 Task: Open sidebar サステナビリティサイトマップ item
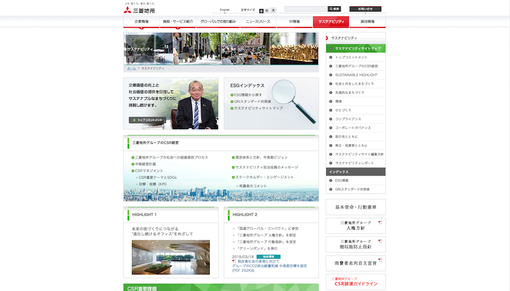click(x=356, y=48)
